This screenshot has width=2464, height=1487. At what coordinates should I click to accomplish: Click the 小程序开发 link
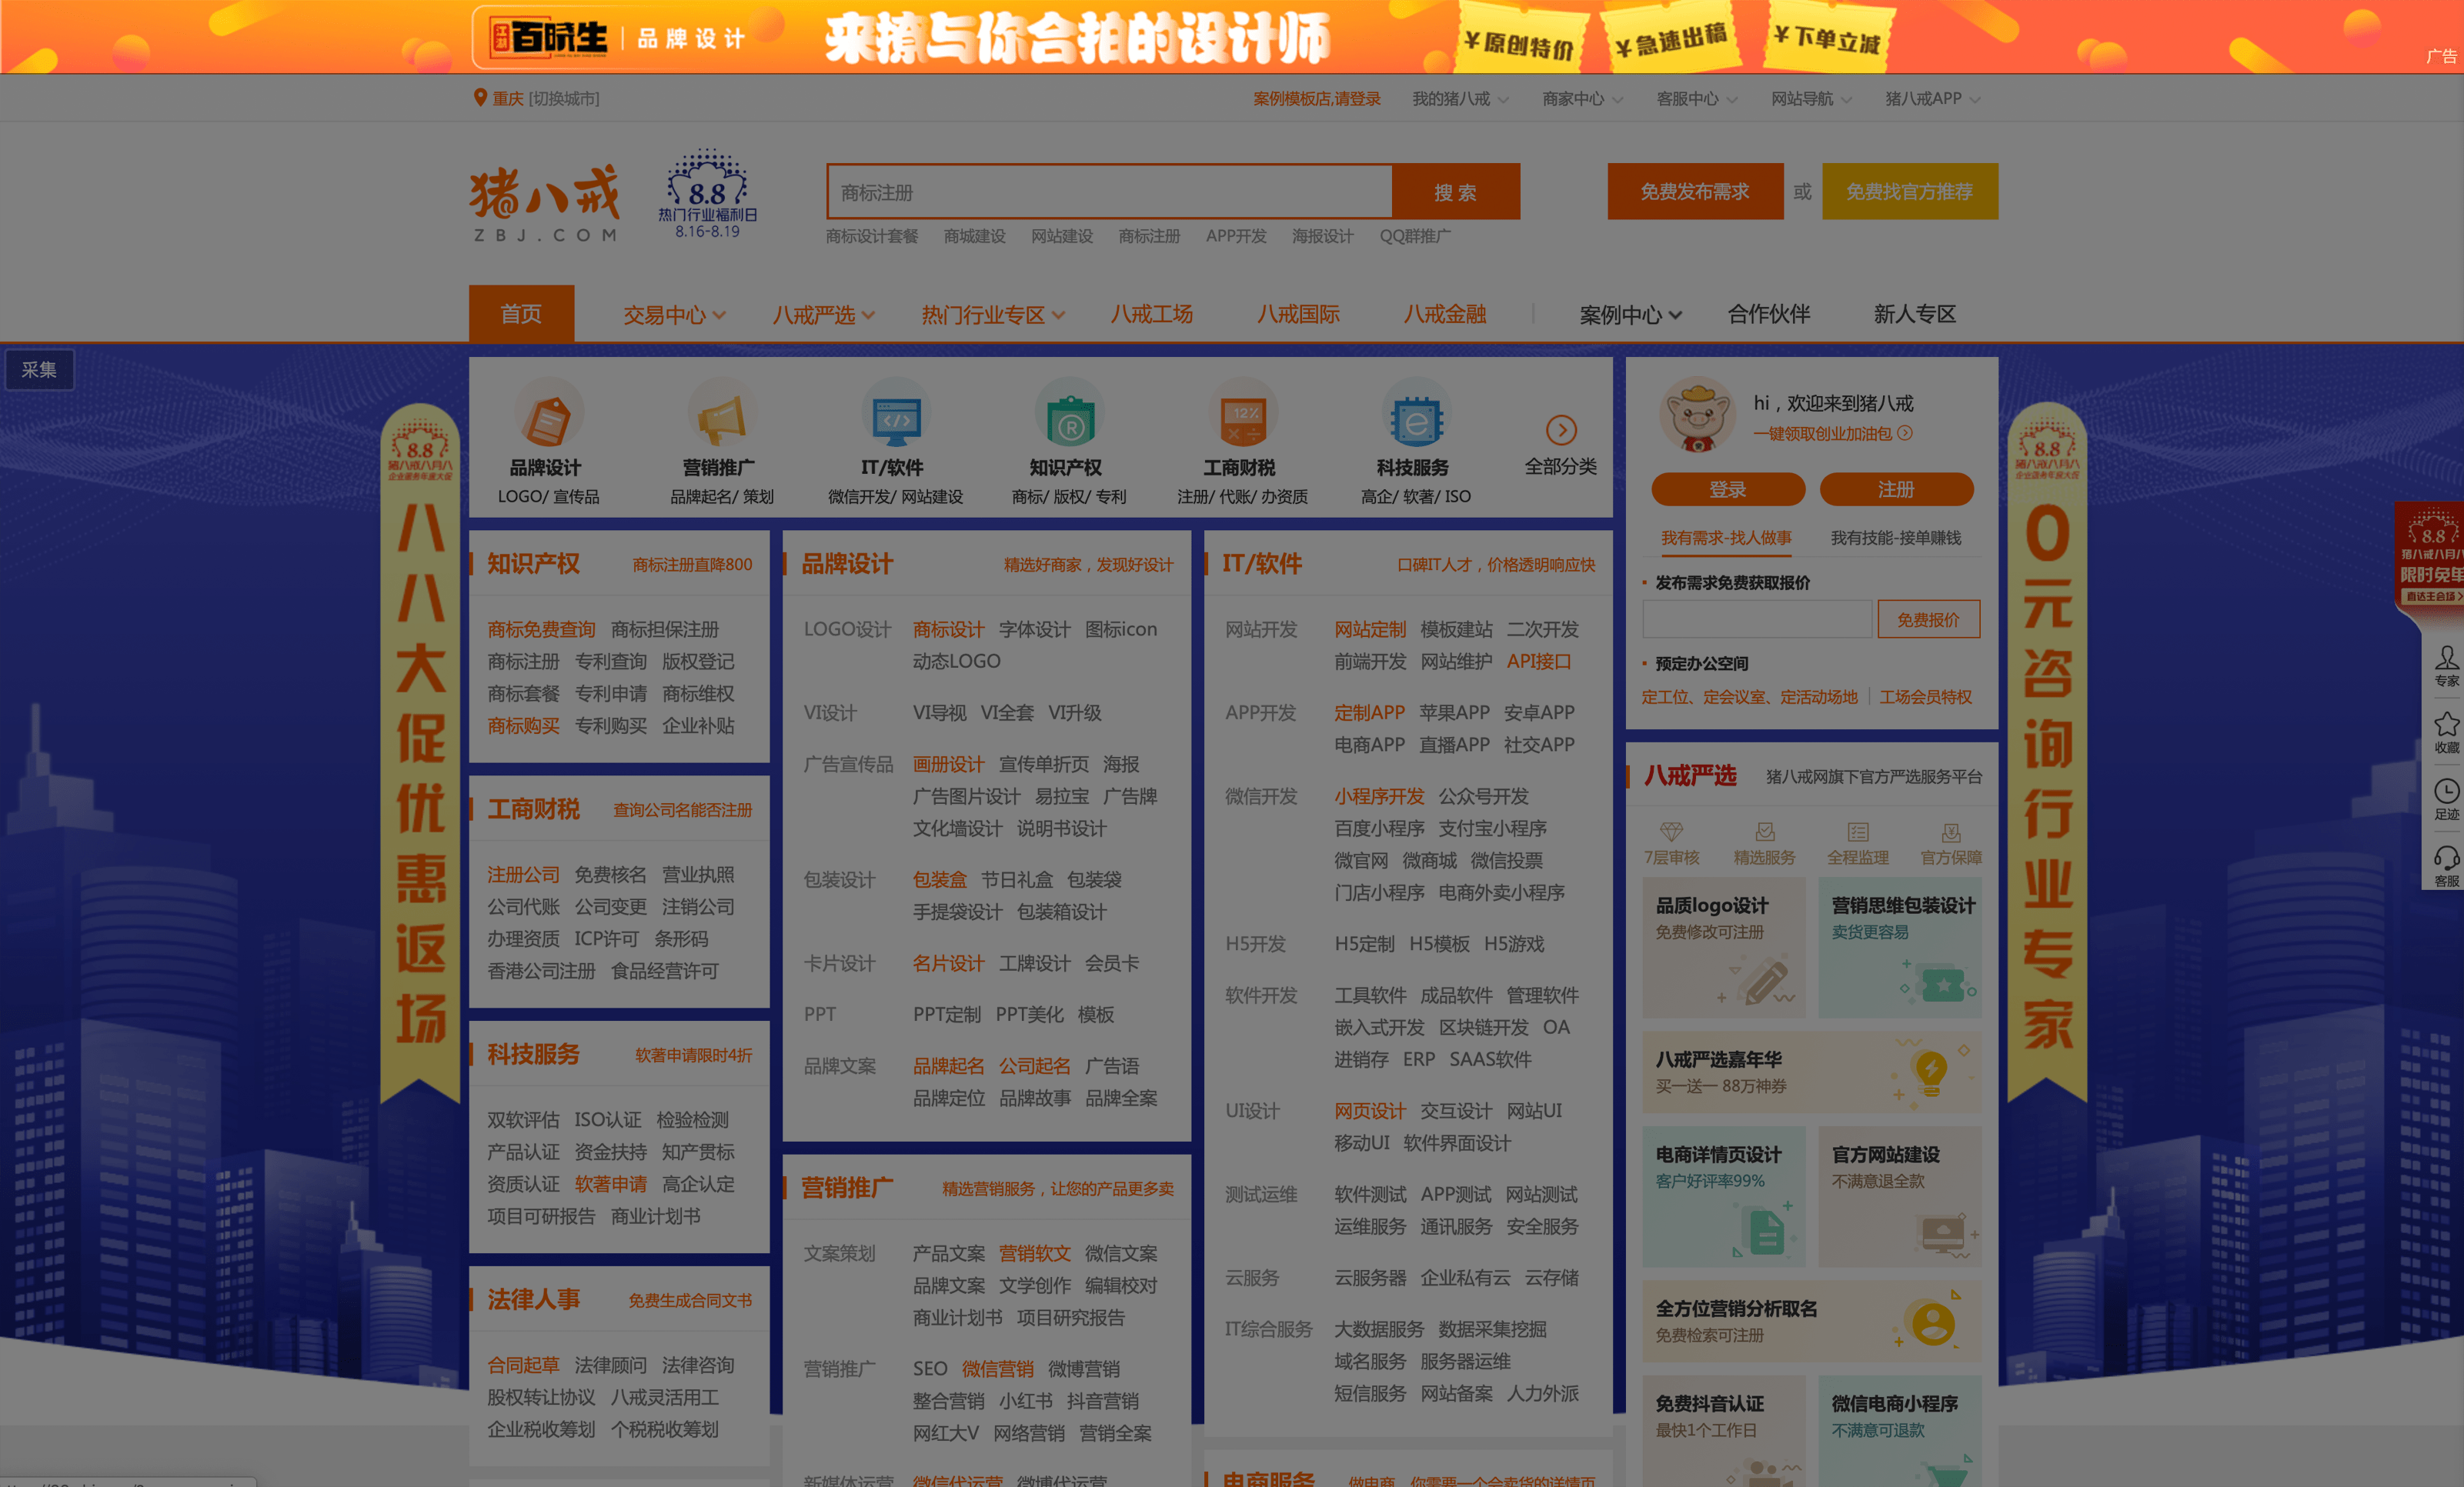(x=1379, y=797)
